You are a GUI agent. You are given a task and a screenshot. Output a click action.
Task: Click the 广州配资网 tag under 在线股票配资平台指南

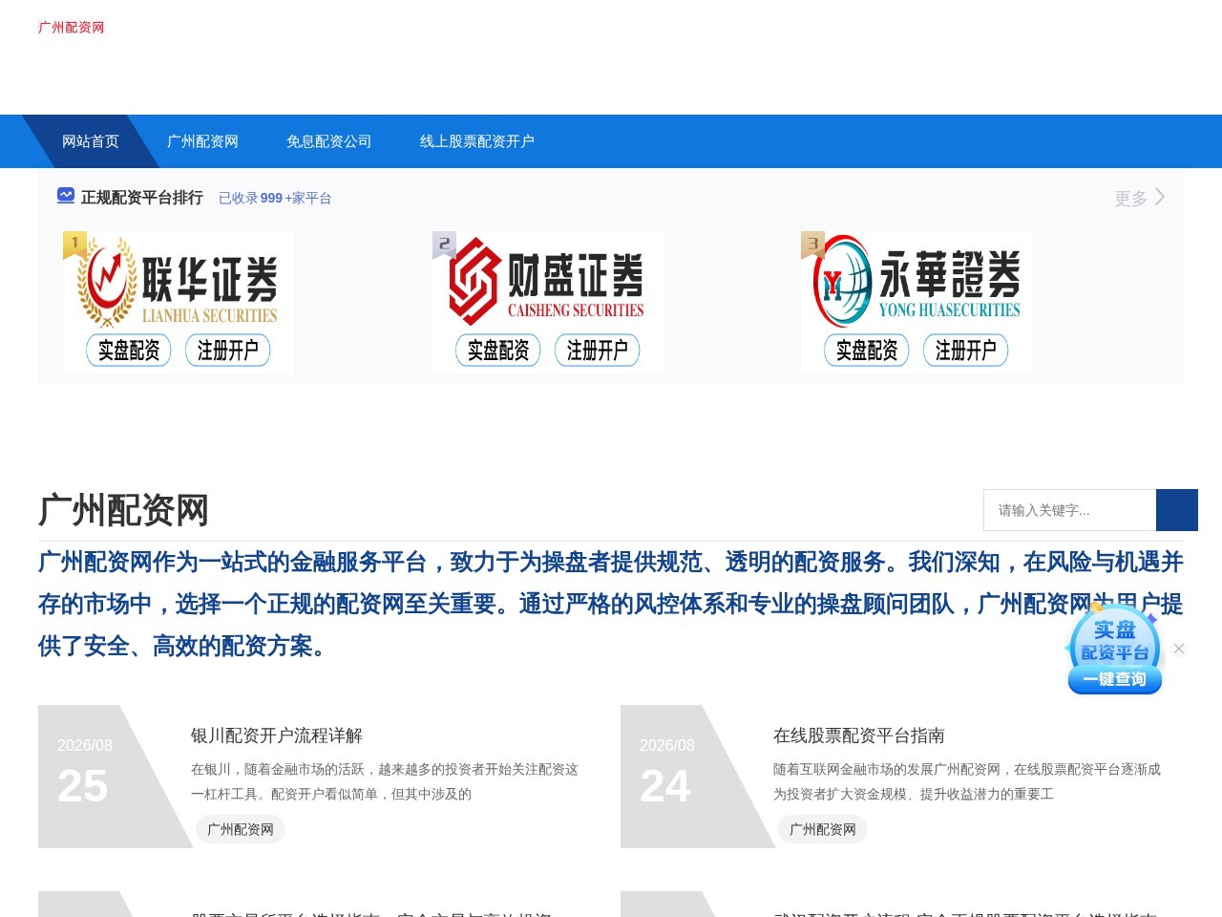point(823,829)
